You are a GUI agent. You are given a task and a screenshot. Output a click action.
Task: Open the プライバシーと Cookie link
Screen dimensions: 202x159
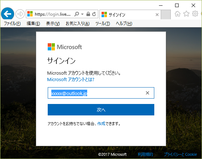point(180,154)
